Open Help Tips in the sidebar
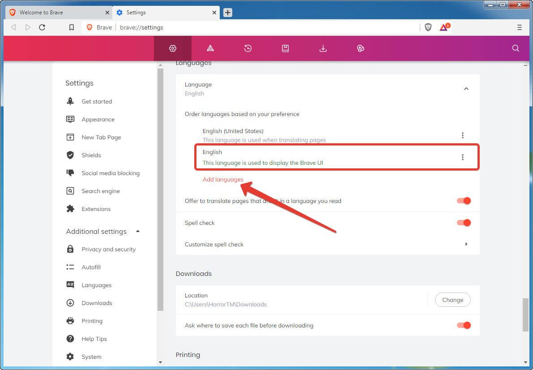Viewport: 533px width, 370px height. (x=94, y=339)
